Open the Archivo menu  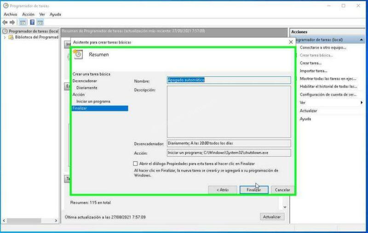(x=10, y=14)
